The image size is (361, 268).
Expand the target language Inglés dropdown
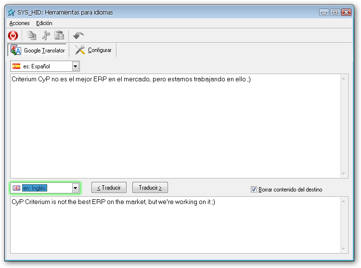(75, 188)
